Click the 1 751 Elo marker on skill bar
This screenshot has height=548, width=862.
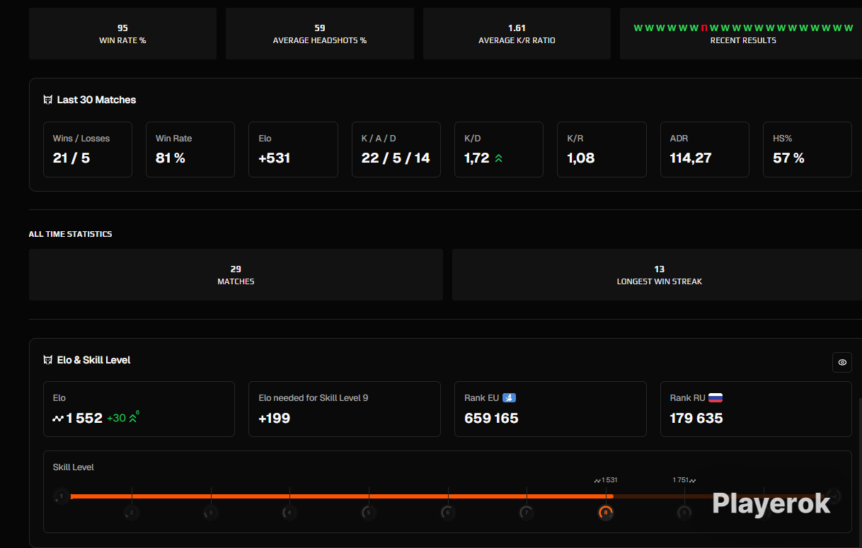click(x=684, y=480)
